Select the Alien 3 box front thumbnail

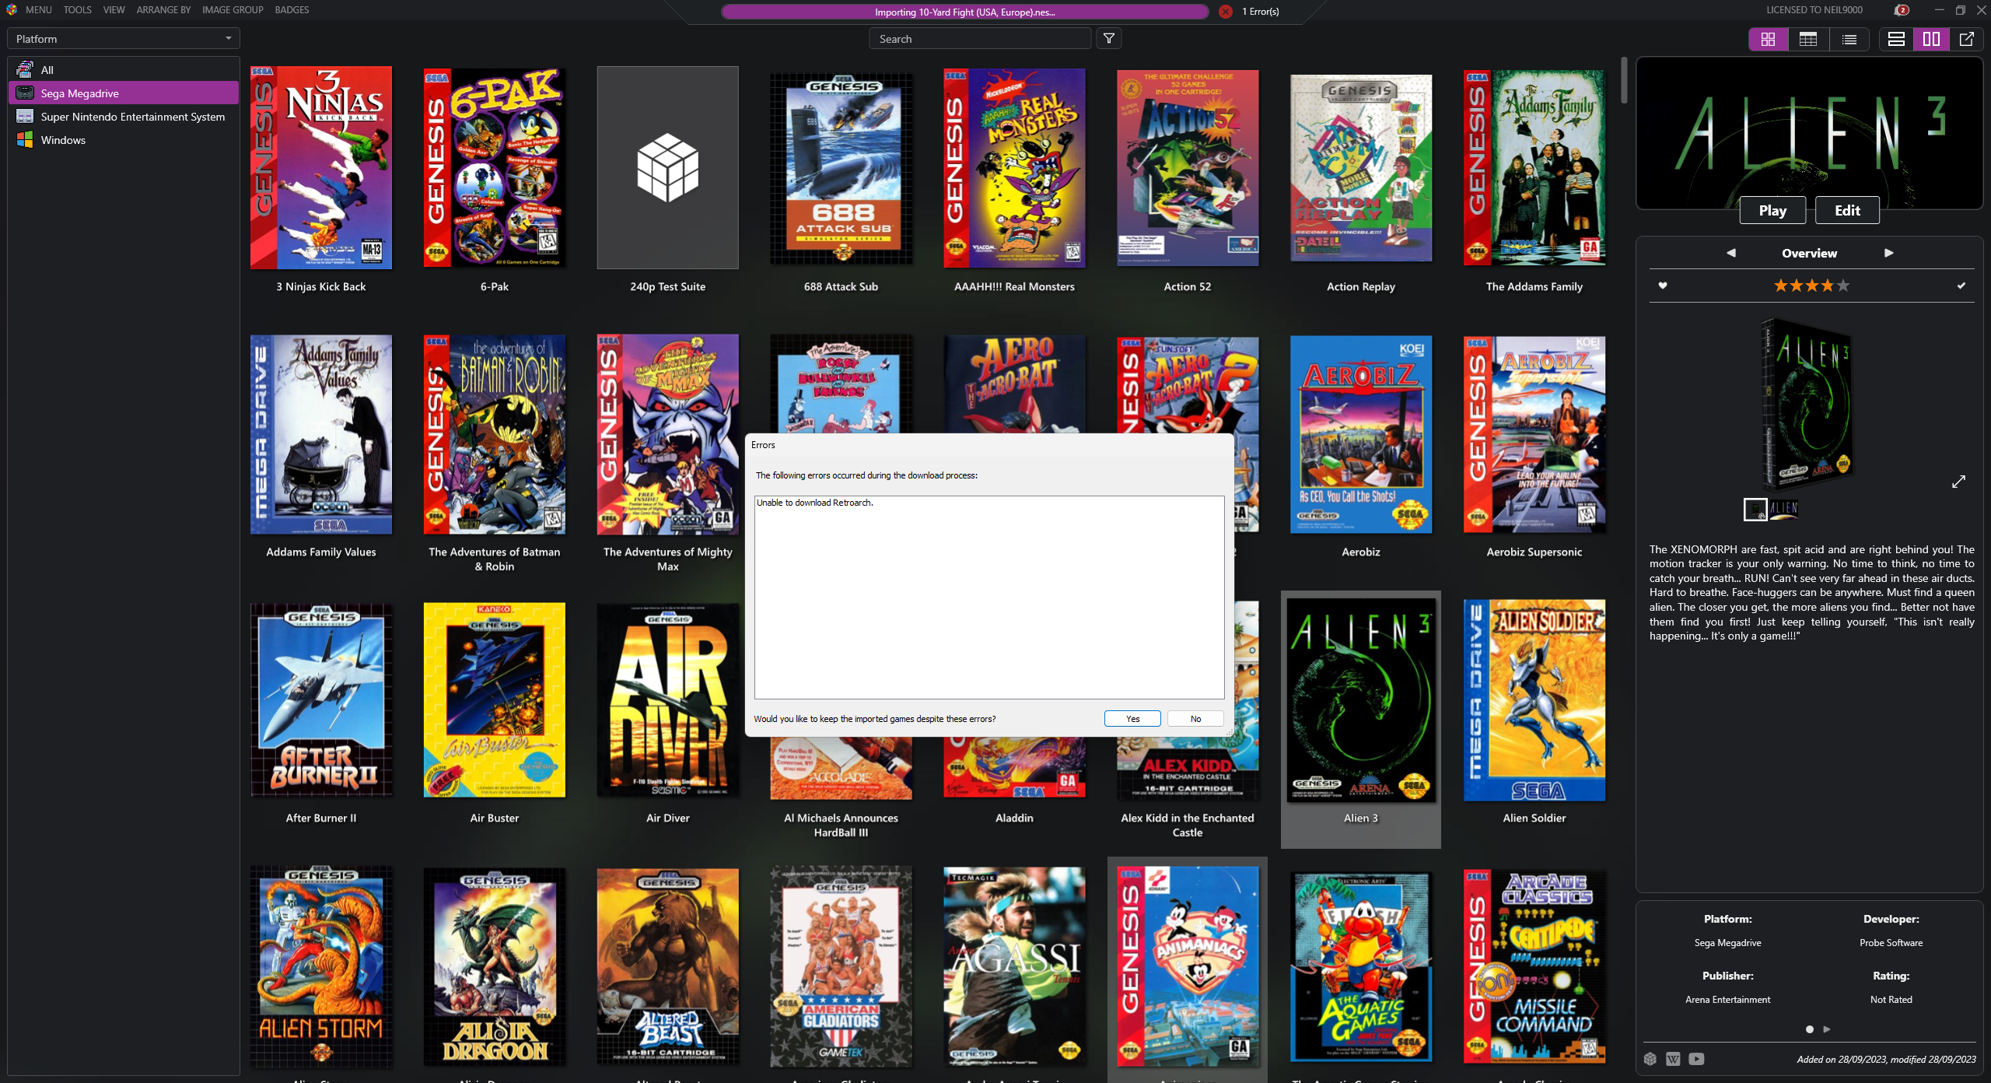pyautogui.click(x=1755, y=509)
